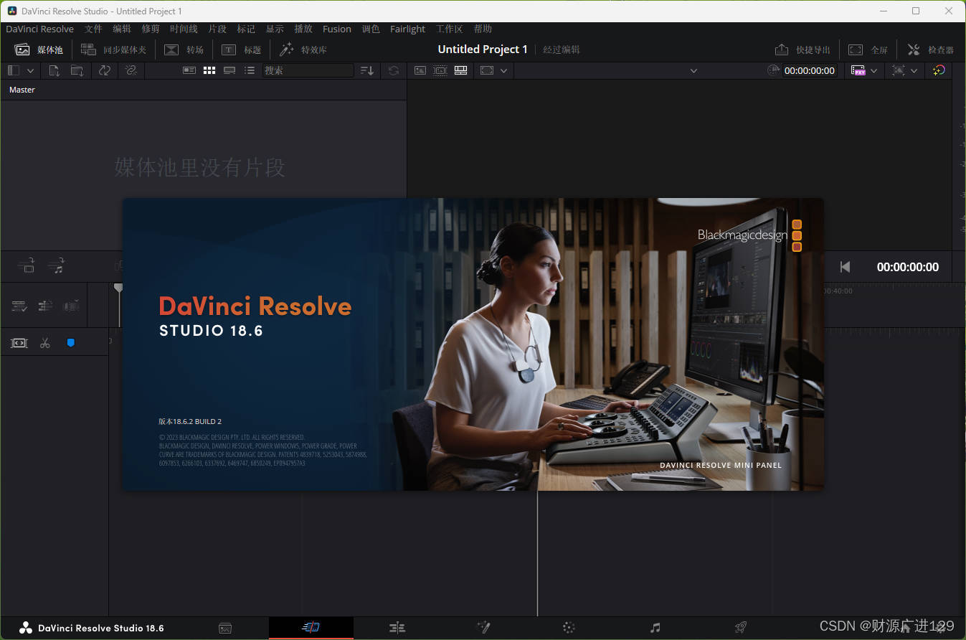966x640 pixels.
Task: Click the blue marker flag icon
Action: click(x=70, y=343)
